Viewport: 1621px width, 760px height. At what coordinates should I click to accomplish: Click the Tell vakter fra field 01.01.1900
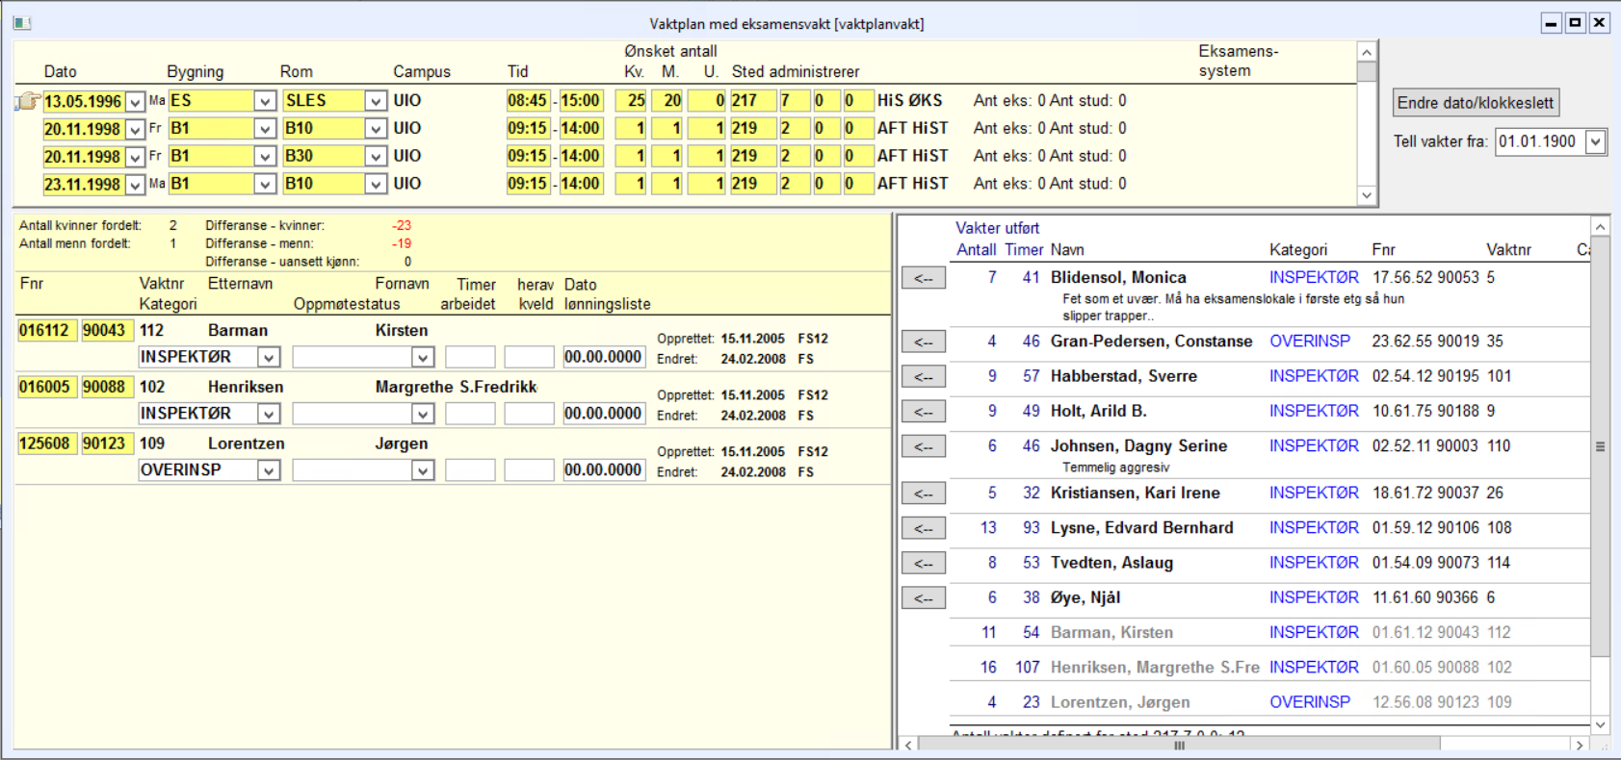click(x=1541, y=141)
